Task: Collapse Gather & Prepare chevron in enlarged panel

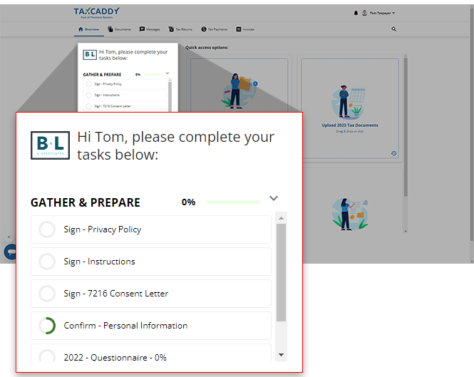Action: [273, 198]
